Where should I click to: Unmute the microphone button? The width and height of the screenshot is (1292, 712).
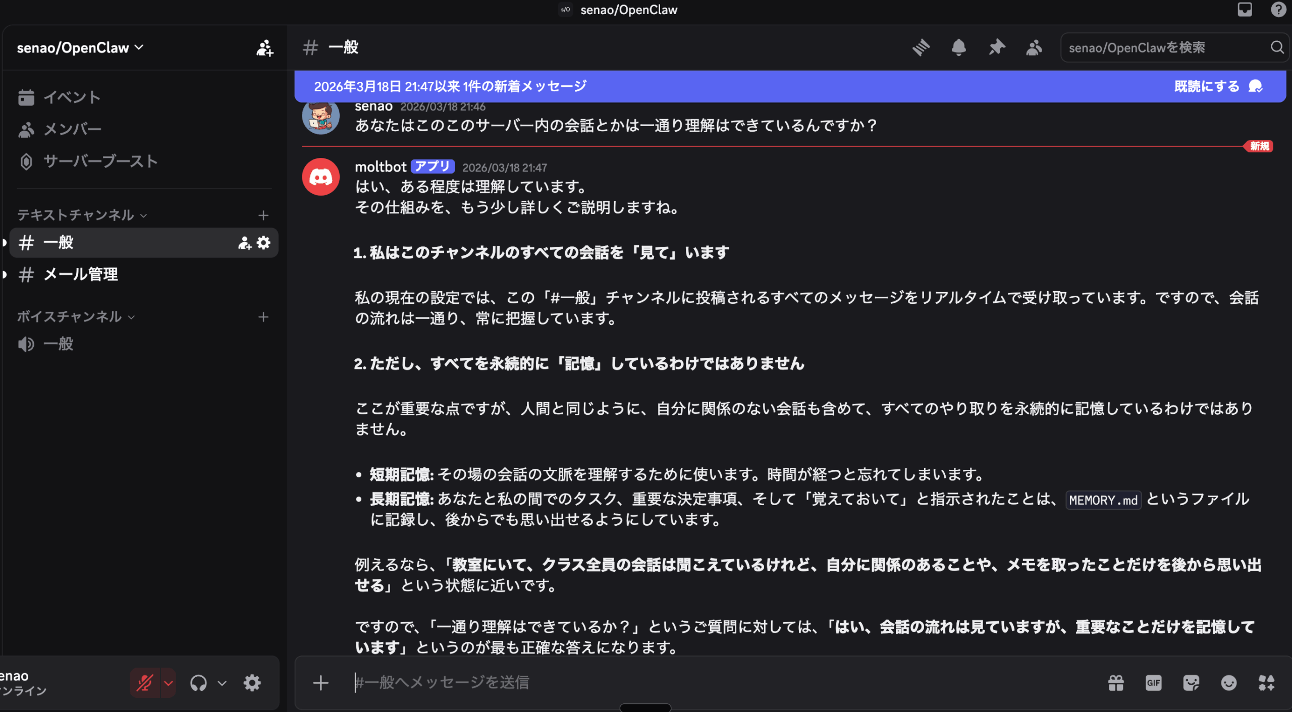pos(145,683)
